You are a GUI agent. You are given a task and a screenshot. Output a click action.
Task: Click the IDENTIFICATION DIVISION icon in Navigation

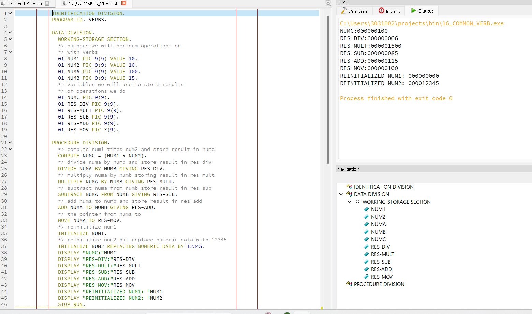[349, 187]
